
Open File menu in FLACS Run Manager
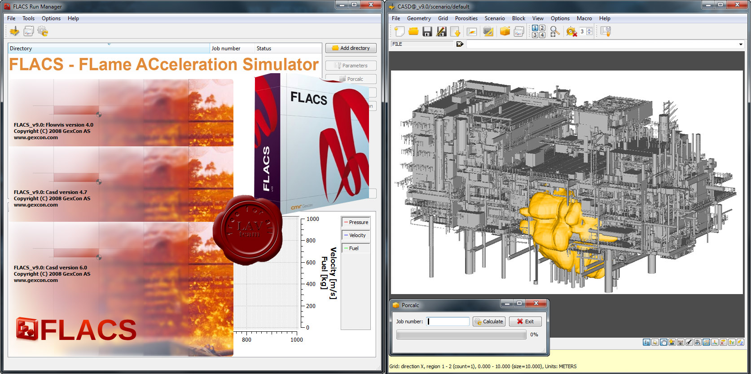point(11,18)
